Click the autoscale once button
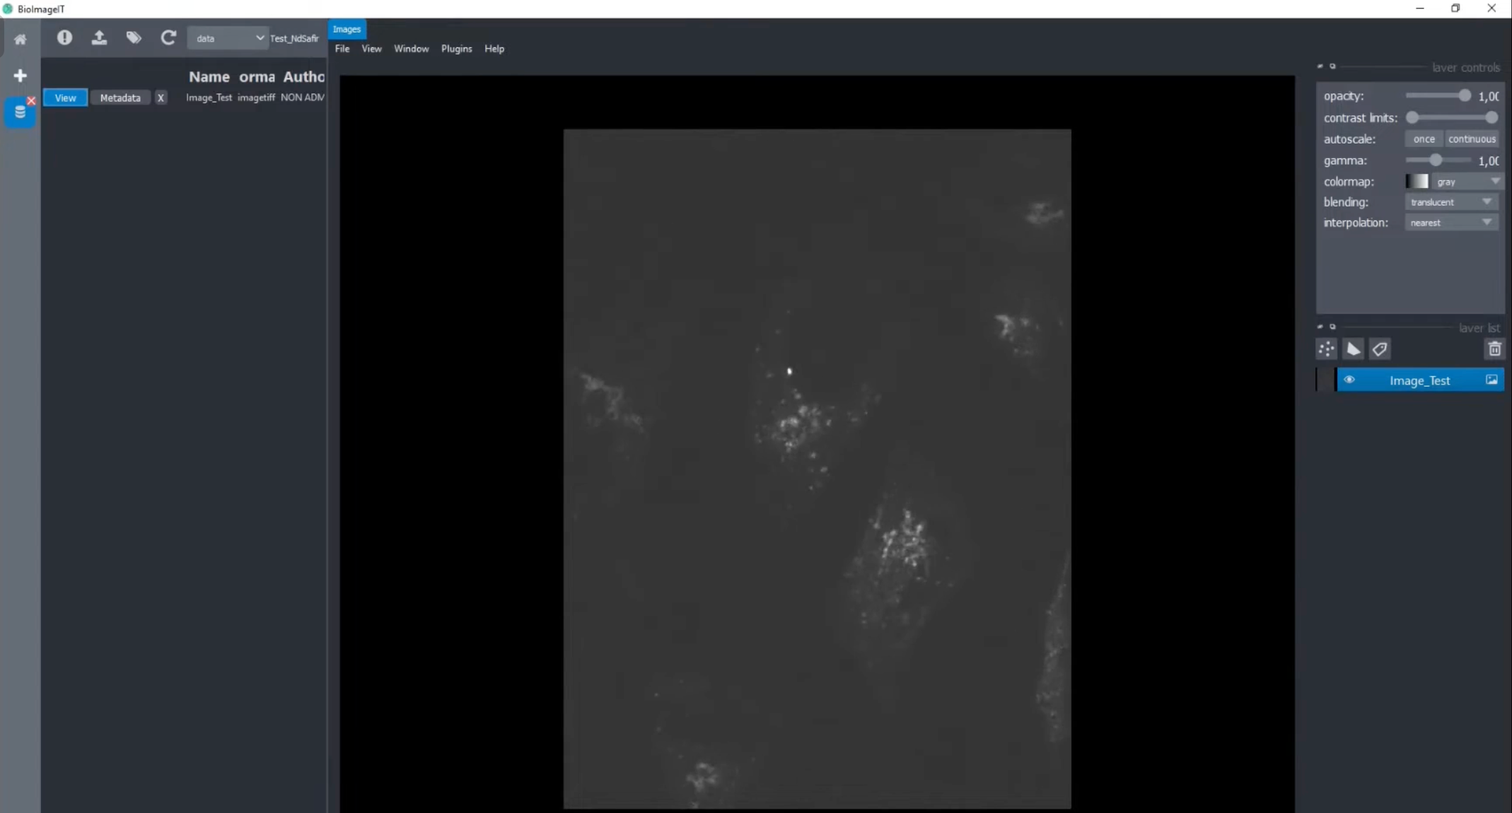 (1424, 139)
